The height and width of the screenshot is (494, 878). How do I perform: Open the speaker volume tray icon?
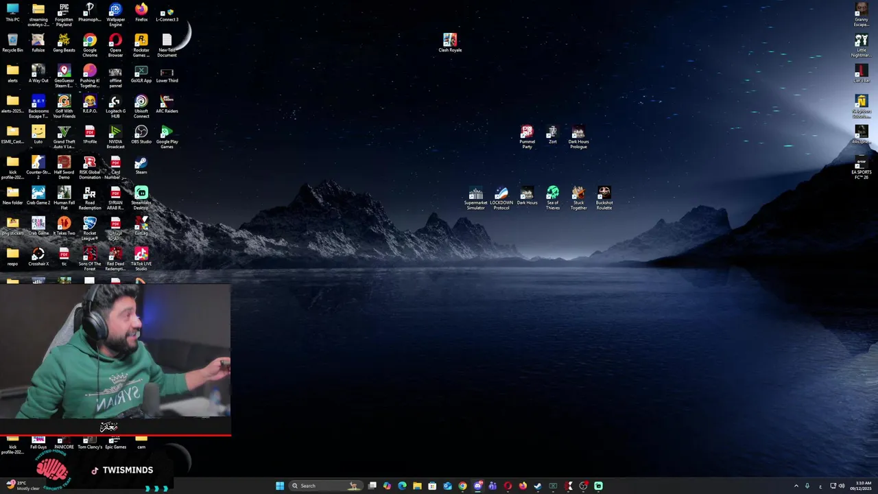click(x=842, y=486)
